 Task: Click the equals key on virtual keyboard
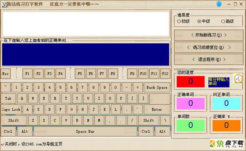[138, 88]
